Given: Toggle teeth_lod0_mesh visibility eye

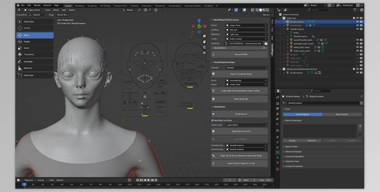Looking at the screenshot, I should click(357, 51).
